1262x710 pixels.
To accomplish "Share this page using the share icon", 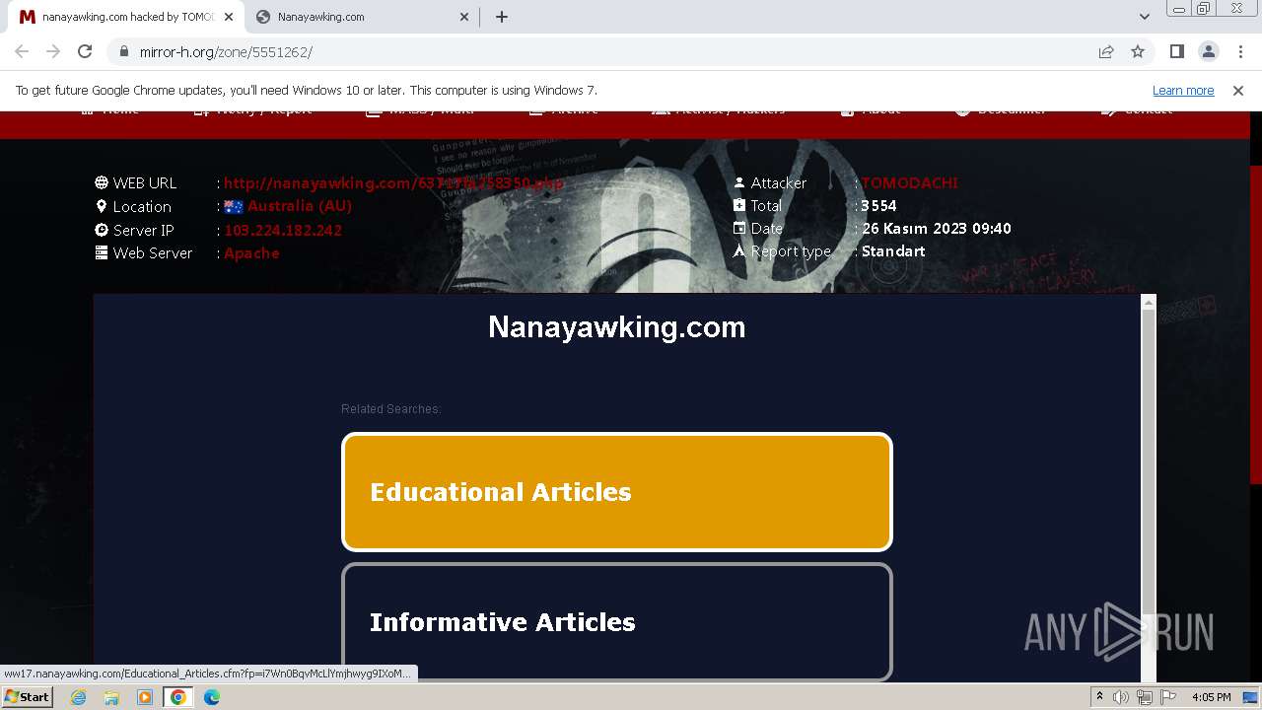I will (1106, 51).
